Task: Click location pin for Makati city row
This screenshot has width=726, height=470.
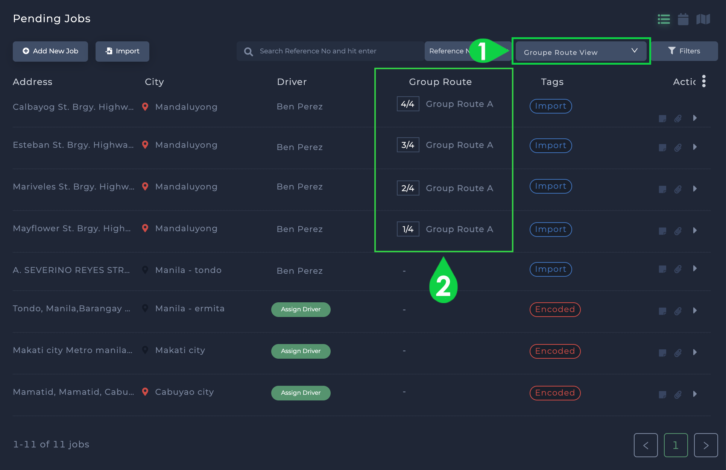Action: pos(145,350)
